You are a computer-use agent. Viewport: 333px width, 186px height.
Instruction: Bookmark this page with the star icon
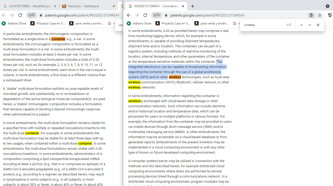click(320, 15)
